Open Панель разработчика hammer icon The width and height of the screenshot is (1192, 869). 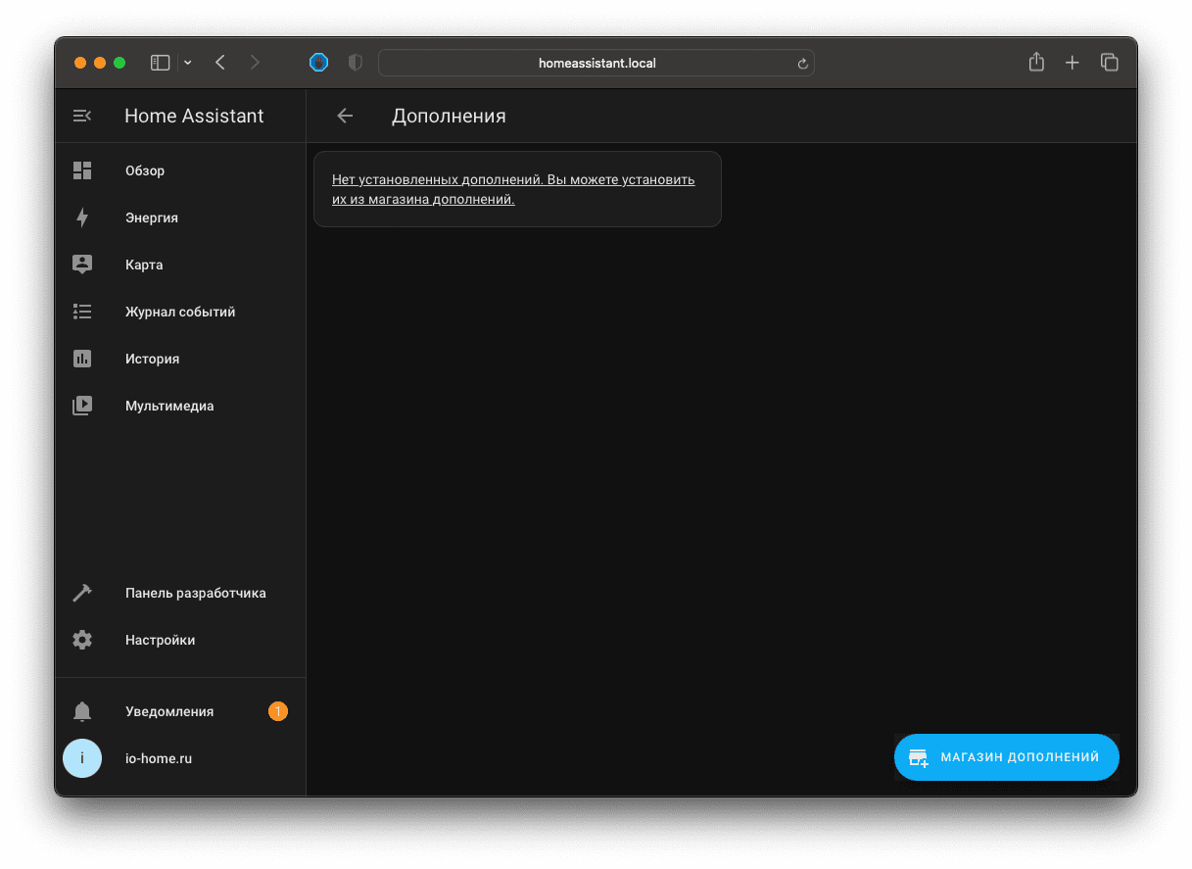point(82,593)
